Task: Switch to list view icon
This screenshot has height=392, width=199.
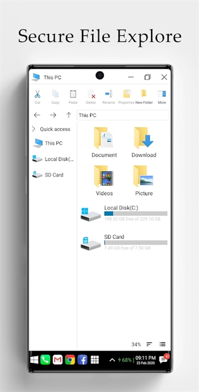Action: [x=162, y=344]
